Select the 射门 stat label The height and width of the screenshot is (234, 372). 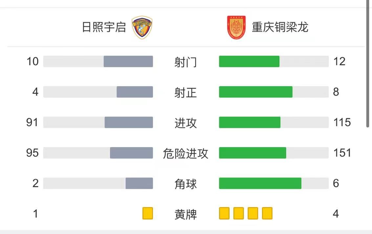point(186,62)
